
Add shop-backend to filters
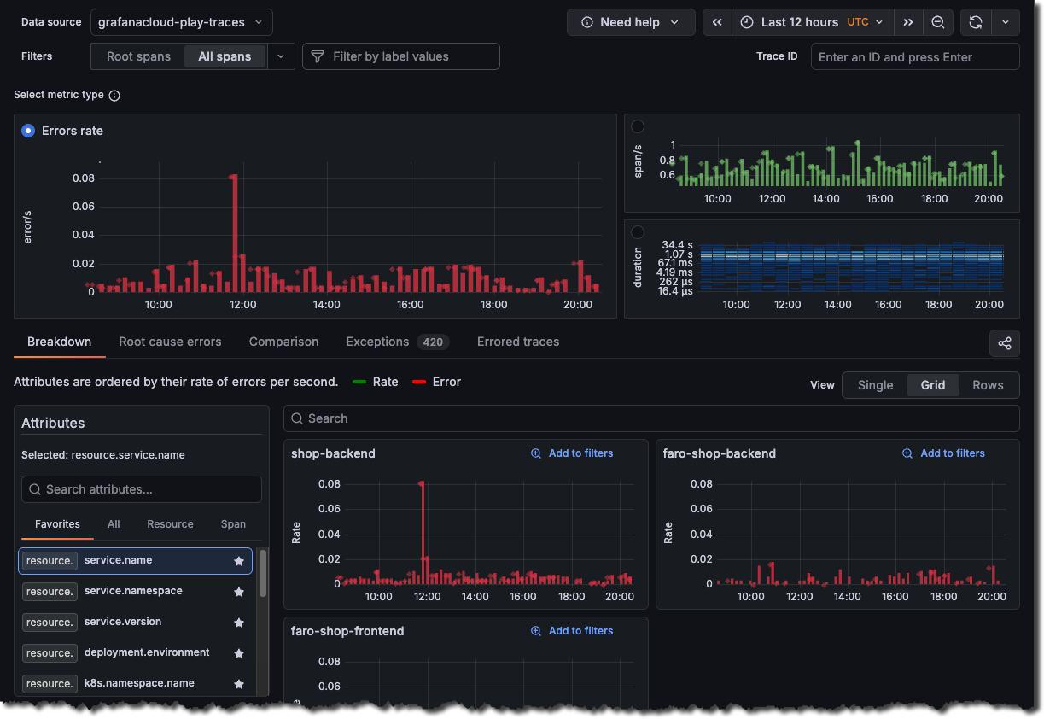(x=572, y=453)
